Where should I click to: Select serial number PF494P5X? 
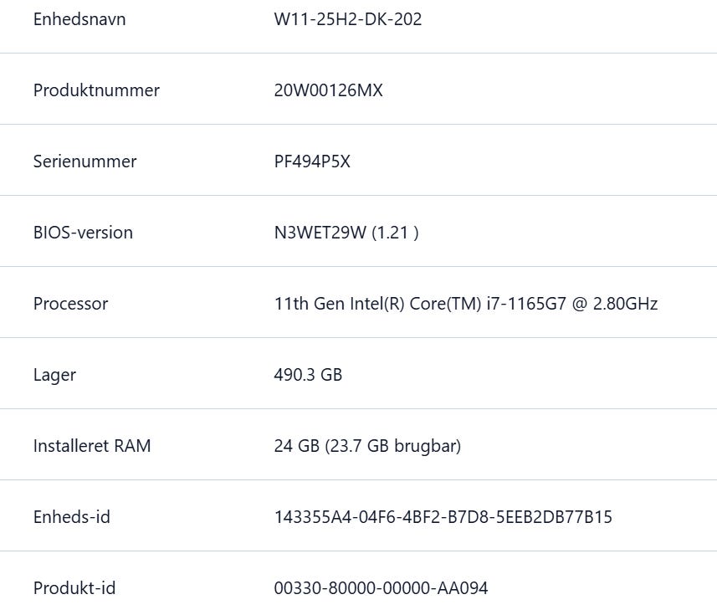click(x=312, y=161)
